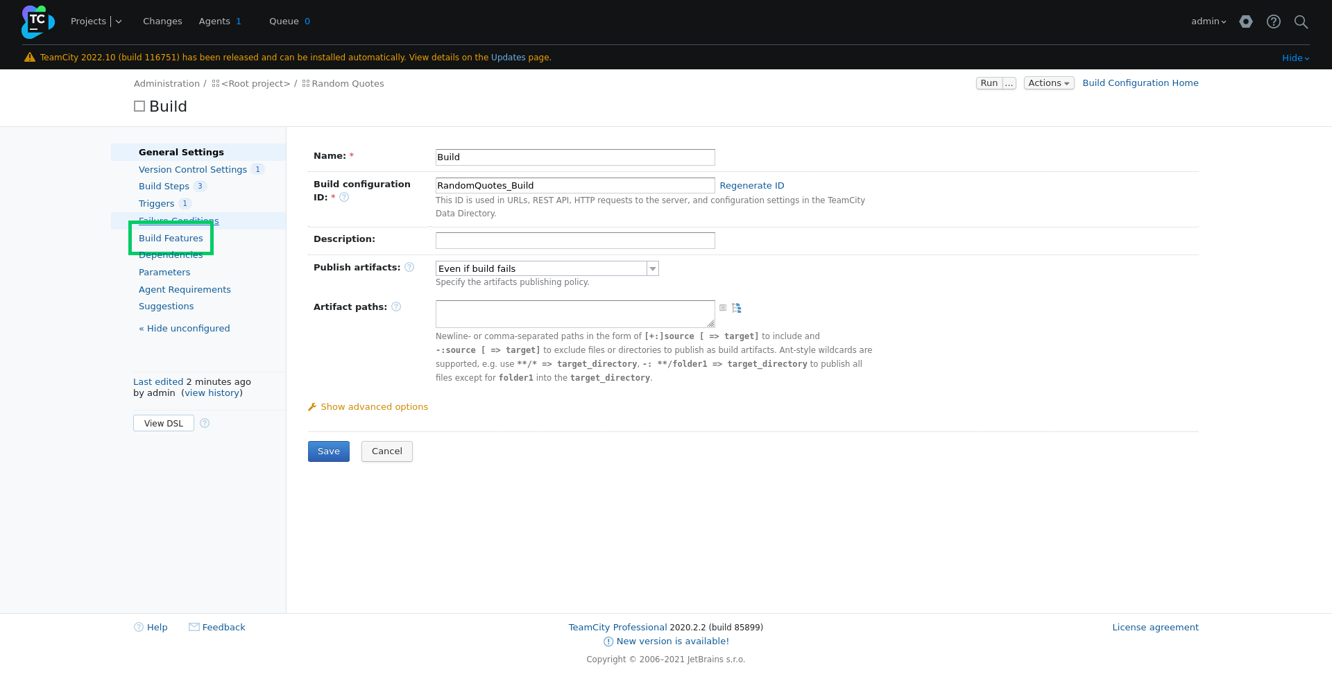Open custom run dialog ellipsis button
1332x690 pixels.
point(1009,83)
